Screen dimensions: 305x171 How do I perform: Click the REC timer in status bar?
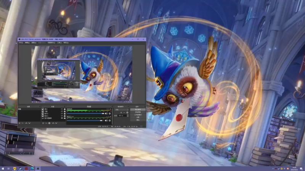116,127
